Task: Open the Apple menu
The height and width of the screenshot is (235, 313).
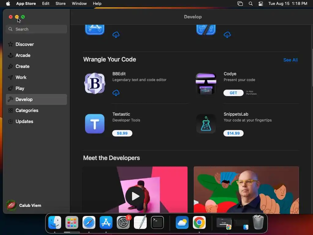Action: tap(8, 3)
